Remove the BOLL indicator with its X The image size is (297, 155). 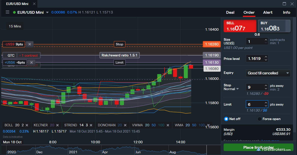27,125
